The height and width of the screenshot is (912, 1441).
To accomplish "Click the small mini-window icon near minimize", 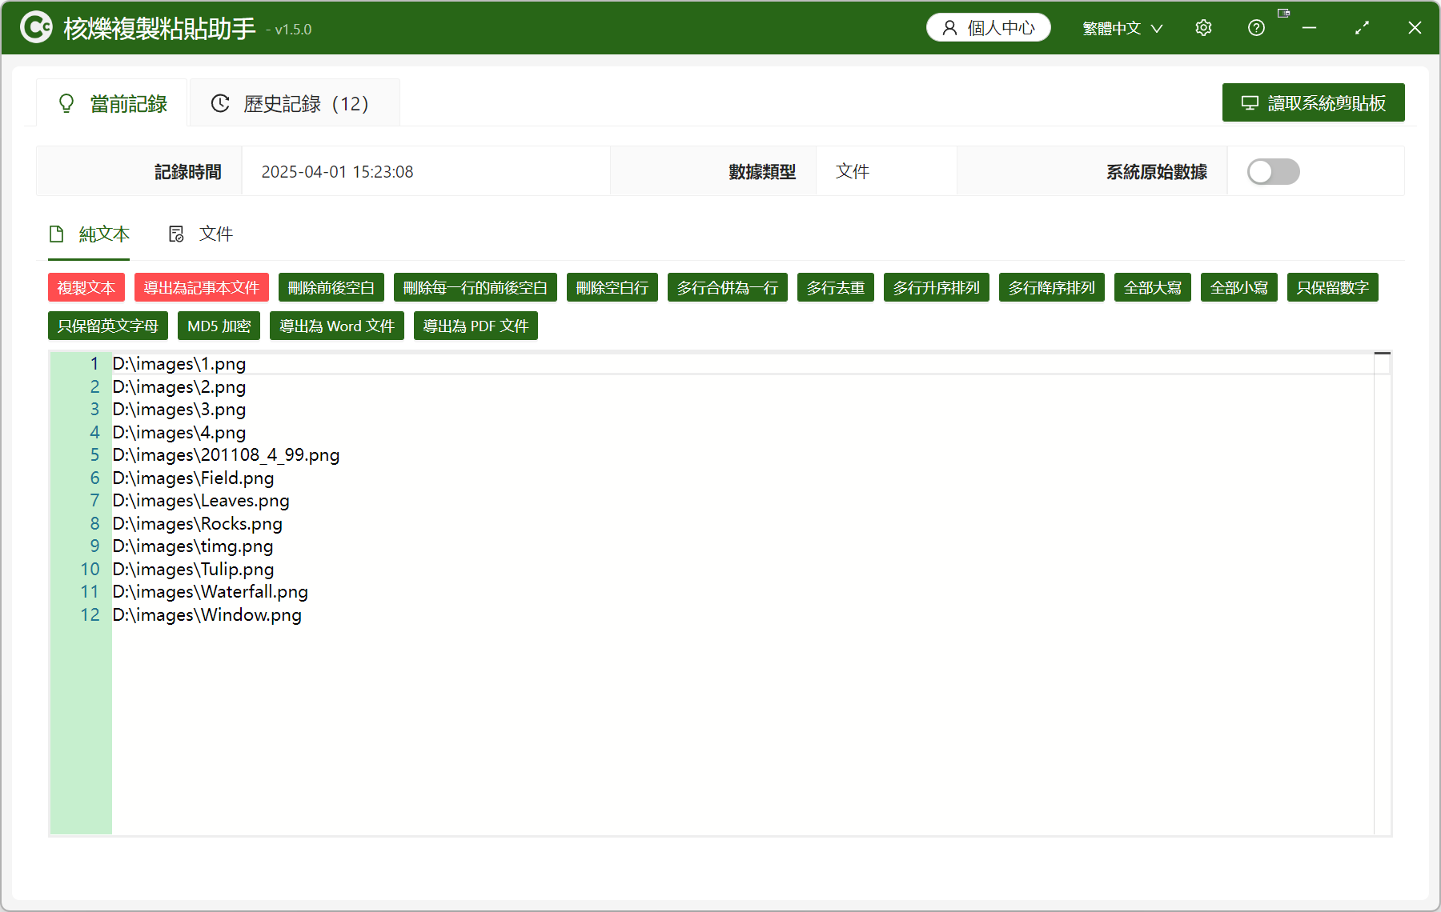I will tap(1283, 13).
